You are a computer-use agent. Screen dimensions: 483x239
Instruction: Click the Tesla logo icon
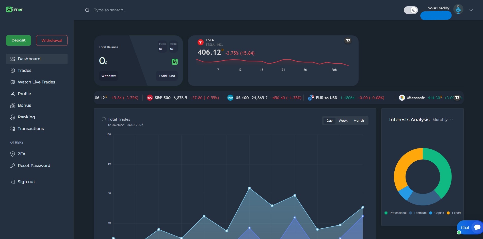pos(201,42)
